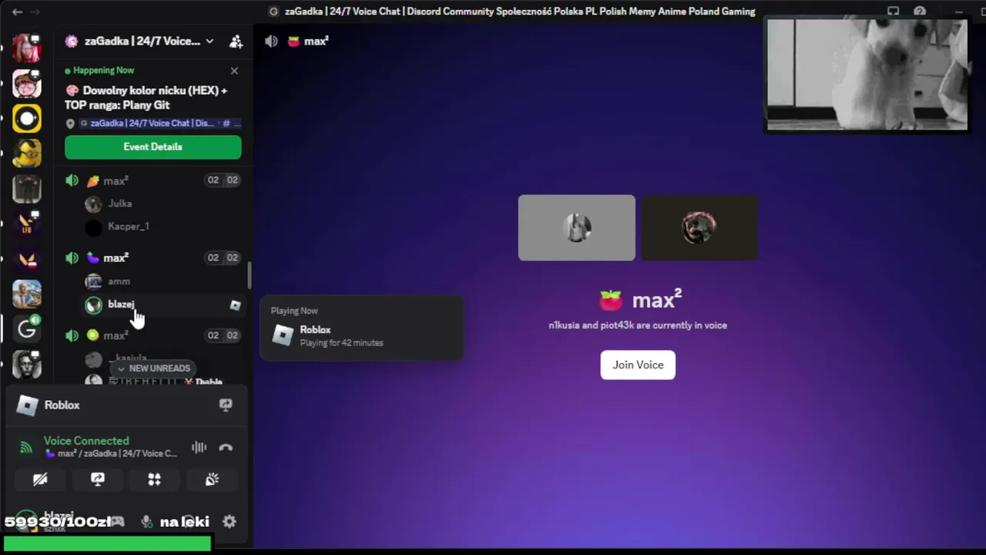Click the Roblox activity in user panel
The width and height of the screenshot is (986, 555).
[62, 405]
